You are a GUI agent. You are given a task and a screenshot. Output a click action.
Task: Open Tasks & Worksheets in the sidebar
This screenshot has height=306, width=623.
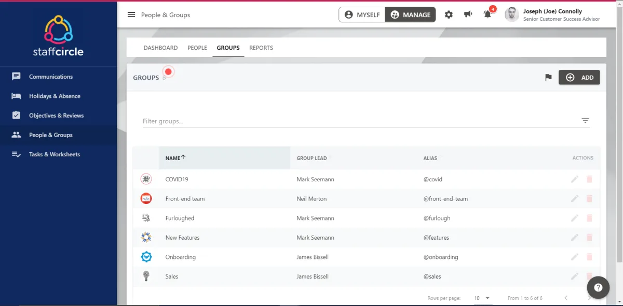(x=58, y=154)
